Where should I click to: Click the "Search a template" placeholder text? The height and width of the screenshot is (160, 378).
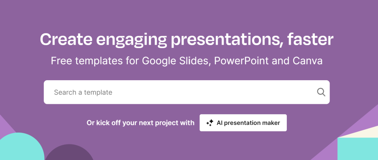pyautogui.click(x=83, y=92)
